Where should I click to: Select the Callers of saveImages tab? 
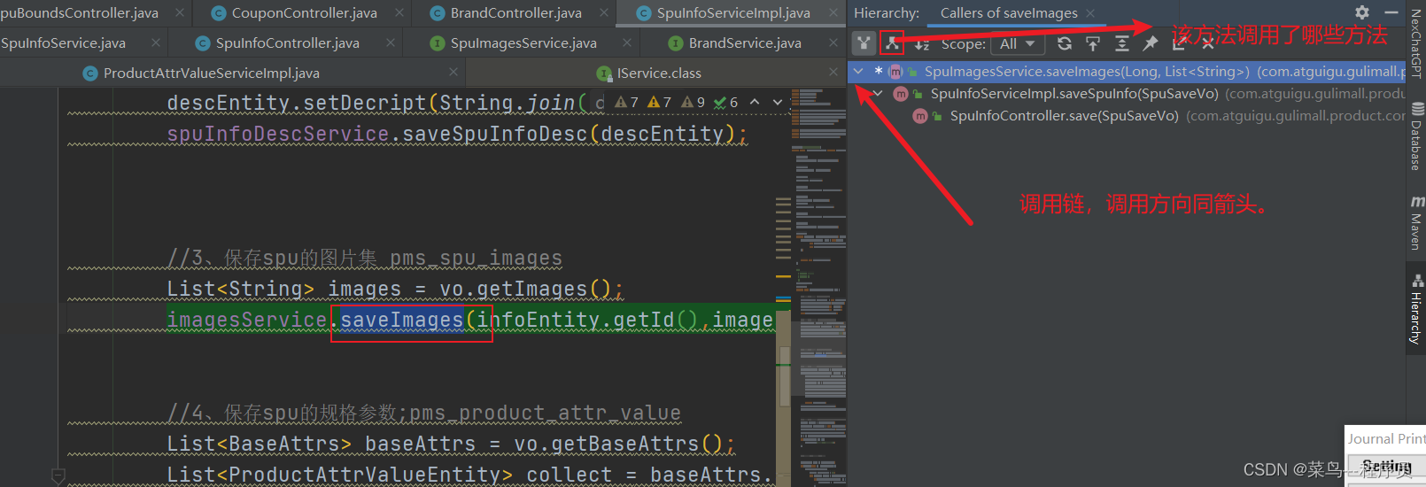coord(1009,13)
